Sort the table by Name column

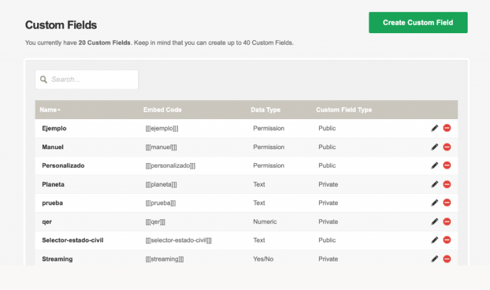[50, 110]
